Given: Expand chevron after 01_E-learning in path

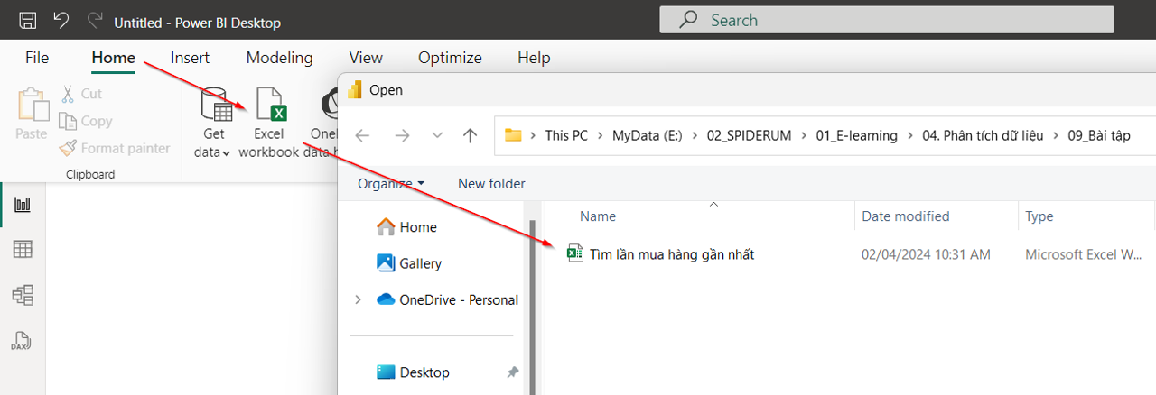Looking at the screenshot, I should pyautogui.click(x=910, y=136).
